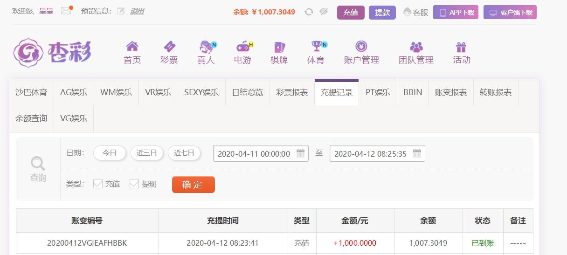The height and width of the screenshot is (255, 567).
Task: Switch to the 彩票报表 tab
Action: click(x=292, y=92)
